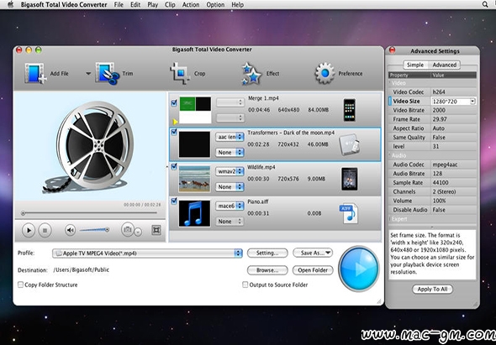This screenshot has height=345, width=496.
Task: Open the Video Size 1280*720 combo box
Action: click(454, 101)
